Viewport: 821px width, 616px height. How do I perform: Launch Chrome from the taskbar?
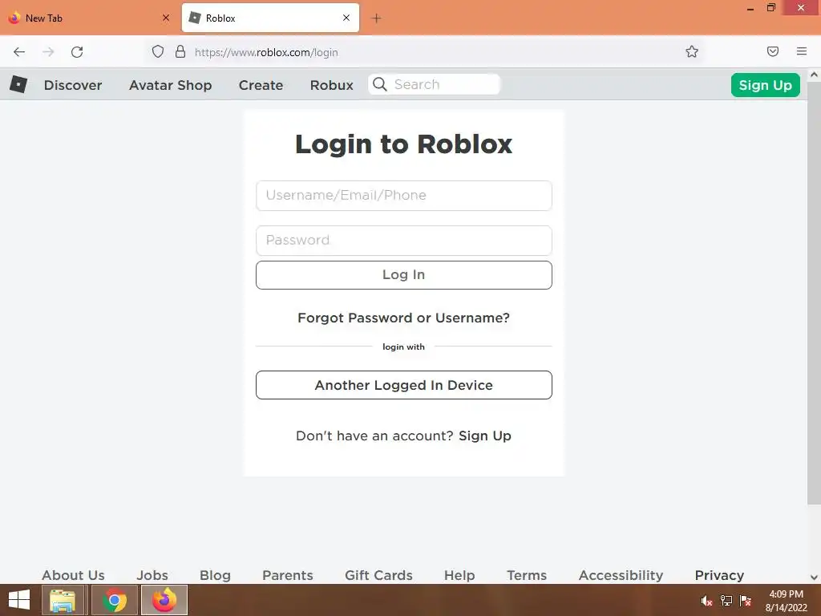[115, 600]
